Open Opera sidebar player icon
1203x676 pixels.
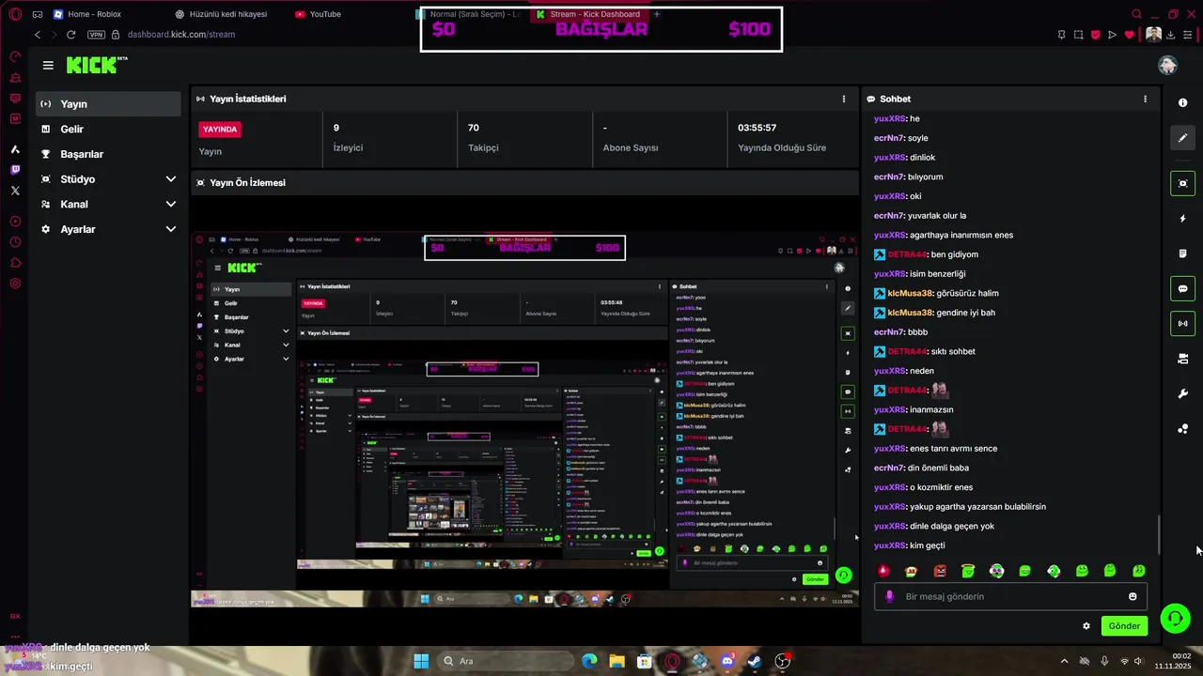click(15, 222)
